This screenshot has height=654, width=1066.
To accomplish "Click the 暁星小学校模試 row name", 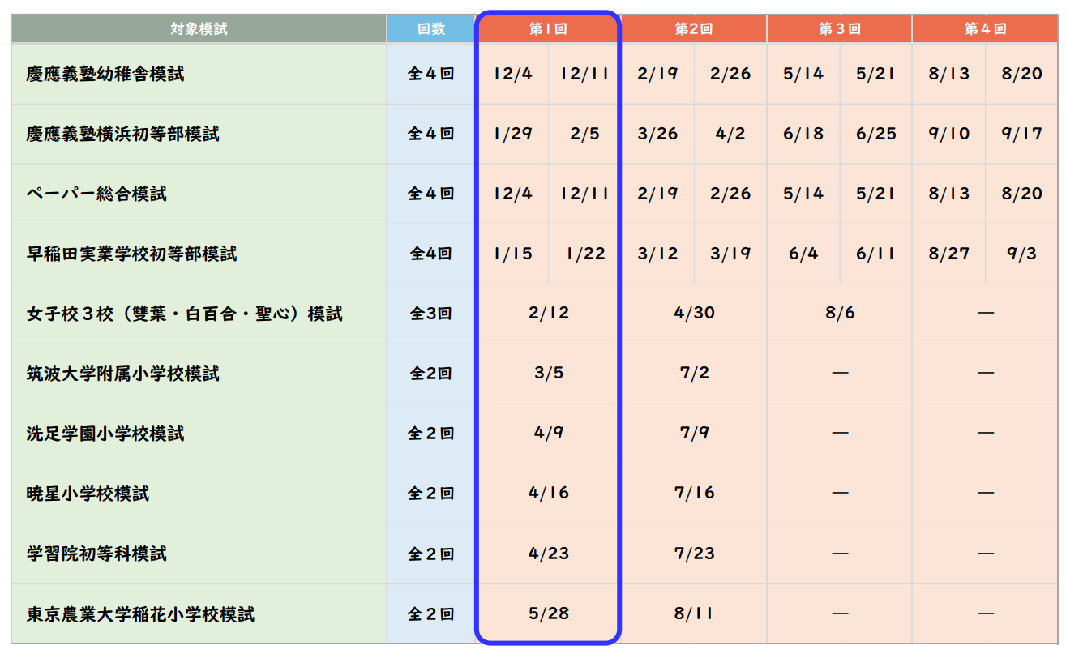I will coord(88,494).
